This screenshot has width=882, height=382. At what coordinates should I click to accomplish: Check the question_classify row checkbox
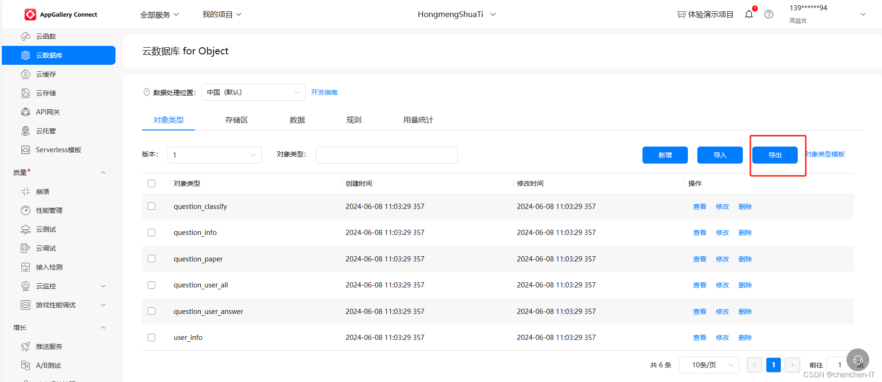pyautogui.click(x=151, y=206)
